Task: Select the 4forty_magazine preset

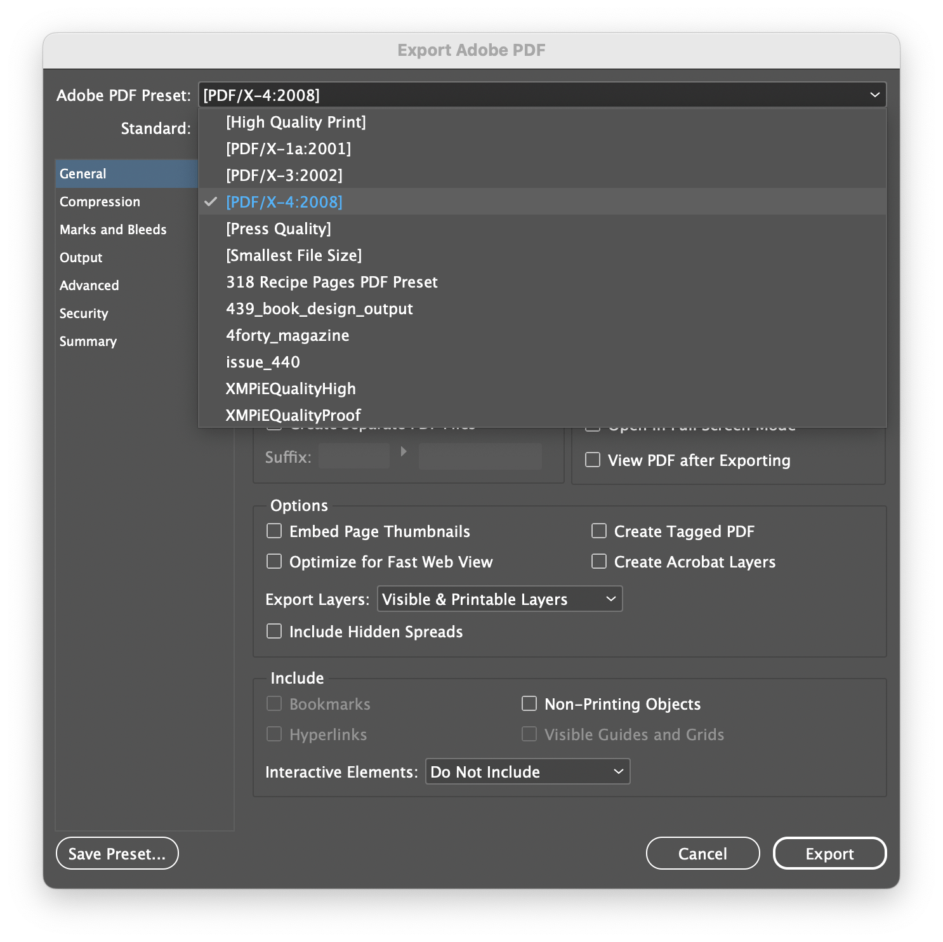Action: coord(287,335)
